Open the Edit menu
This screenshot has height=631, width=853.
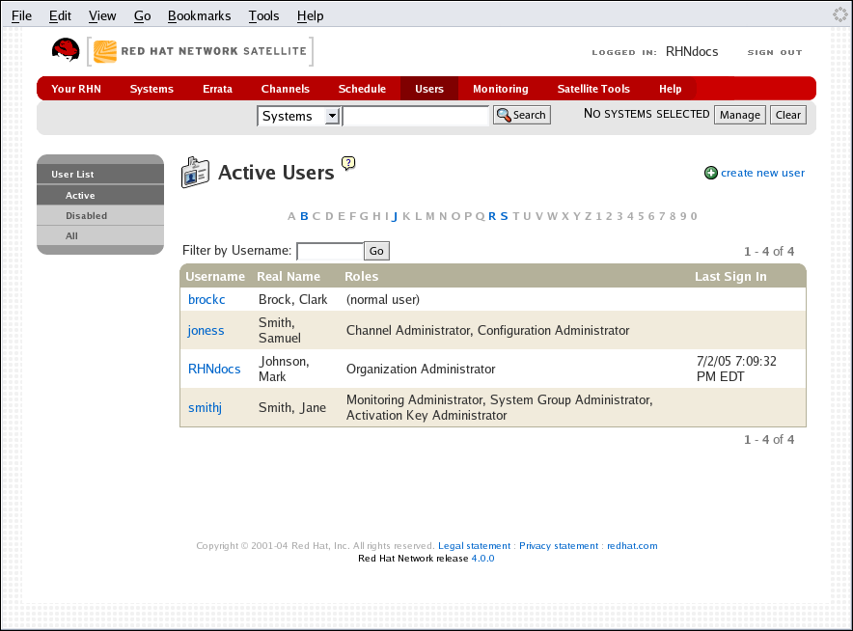[60, 15]
